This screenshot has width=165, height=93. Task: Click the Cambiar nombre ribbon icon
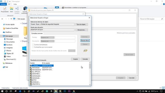[17, 10]
